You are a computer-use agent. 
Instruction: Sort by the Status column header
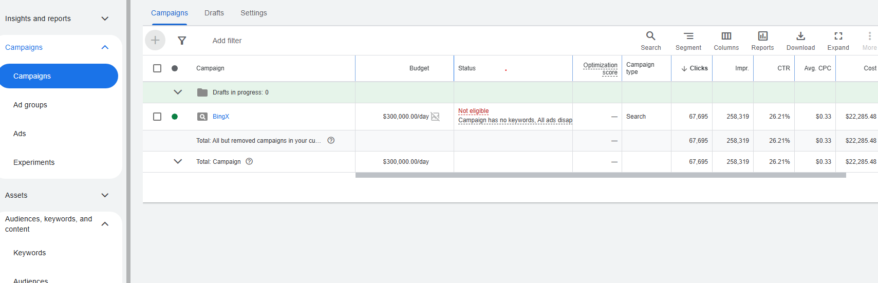pos(467,68)
